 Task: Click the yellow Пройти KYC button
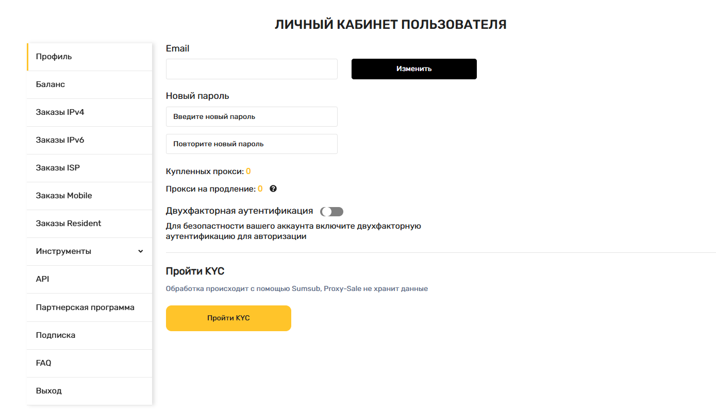pos(228,318)
